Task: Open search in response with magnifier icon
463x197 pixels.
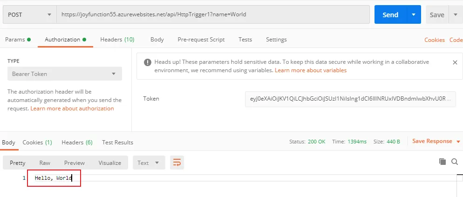Action: pyautogui.click(x=455, y=162)
